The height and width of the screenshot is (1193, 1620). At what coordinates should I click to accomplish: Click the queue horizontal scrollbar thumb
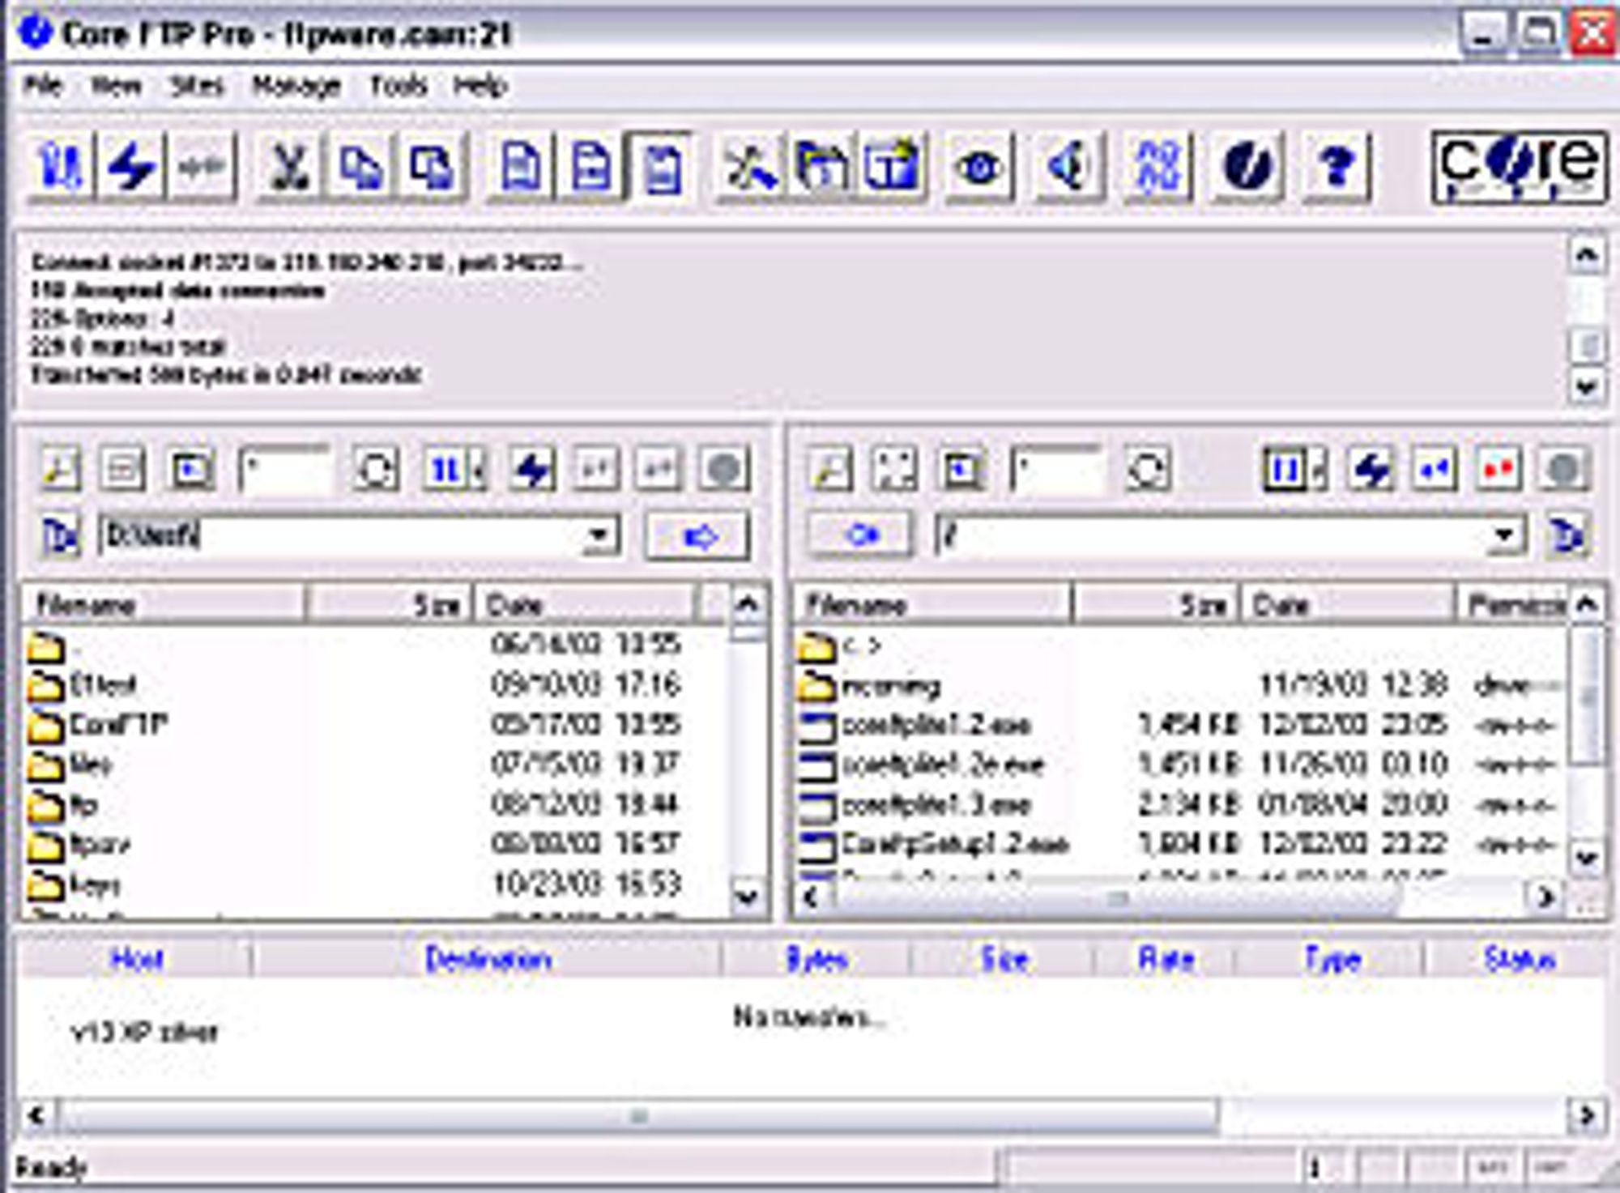point(640,1116)
